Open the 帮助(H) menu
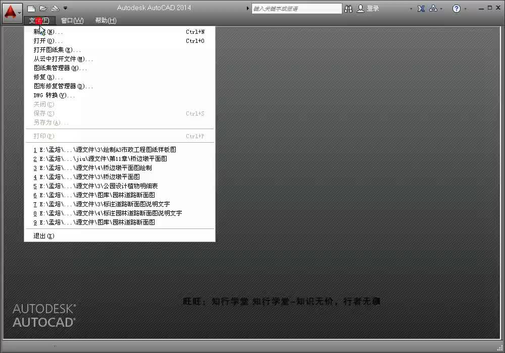Viewport: 505px width, 353px height. pyautogui.click(x=106, y=21)
